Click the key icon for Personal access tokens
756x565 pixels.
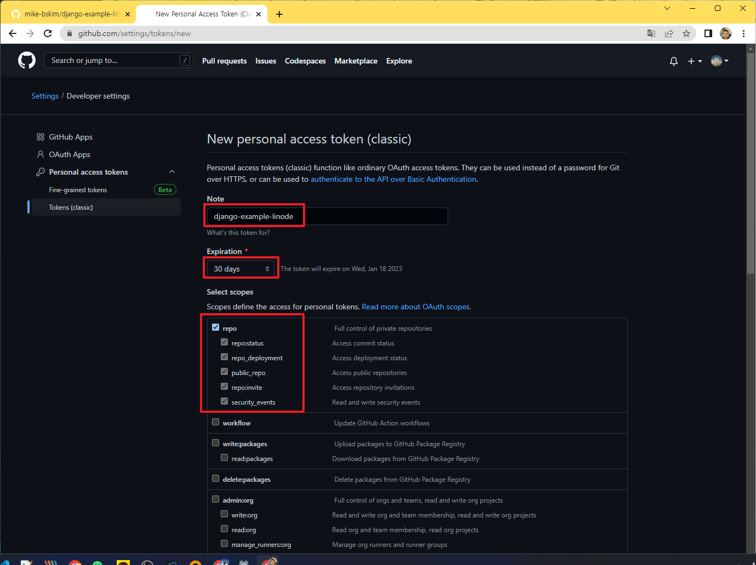click(41, 172)
